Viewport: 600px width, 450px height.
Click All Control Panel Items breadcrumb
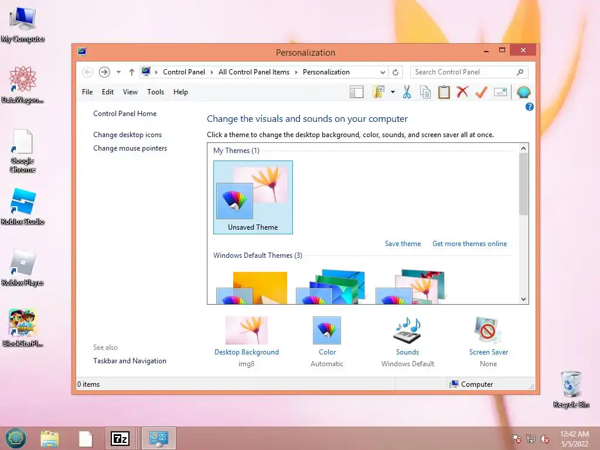[254, 72]
